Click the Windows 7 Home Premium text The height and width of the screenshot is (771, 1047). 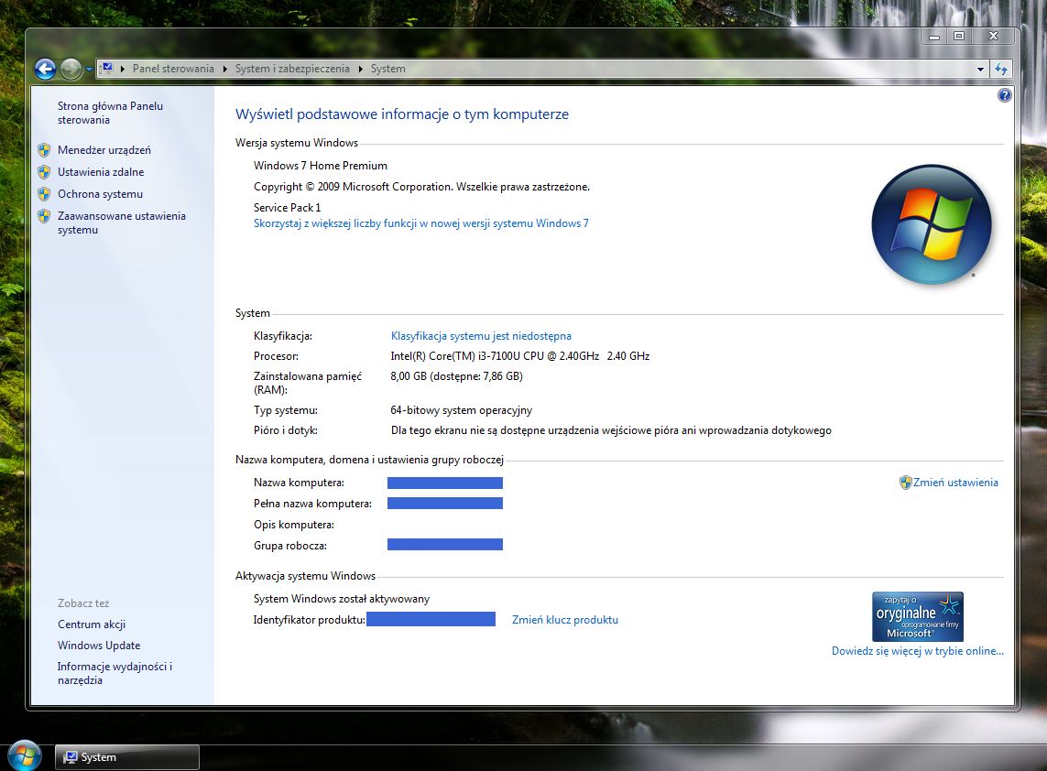(x=321, y=166)
